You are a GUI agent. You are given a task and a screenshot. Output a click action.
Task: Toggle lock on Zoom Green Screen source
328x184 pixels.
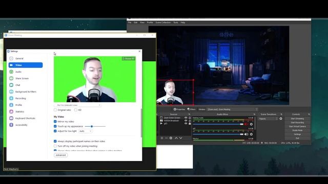coord(190,118)
